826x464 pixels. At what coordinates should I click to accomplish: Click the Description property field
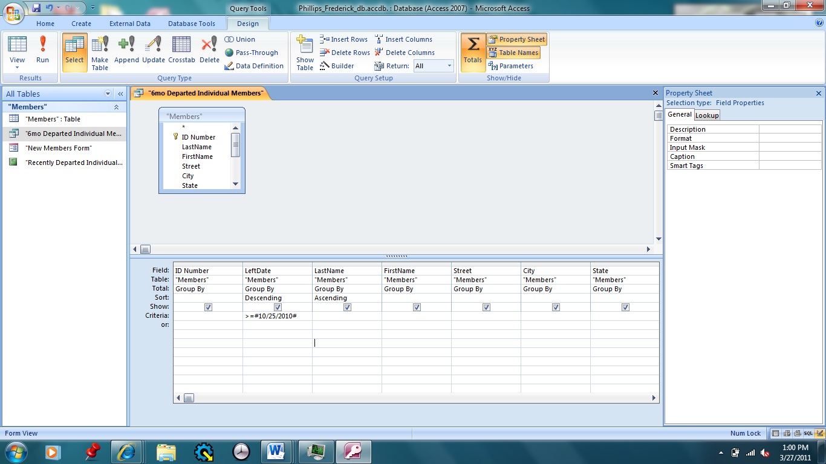tap(790, 129)
